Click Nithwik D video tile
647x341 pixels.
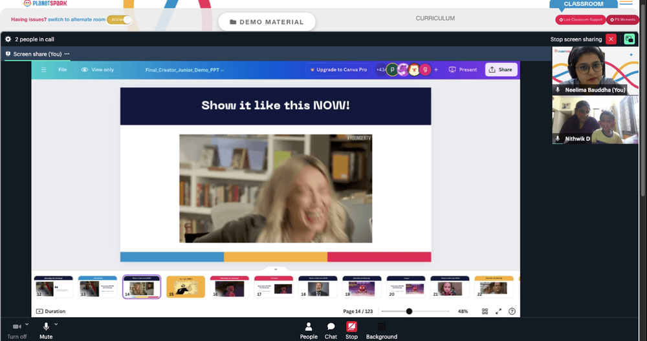click(595, 120)
